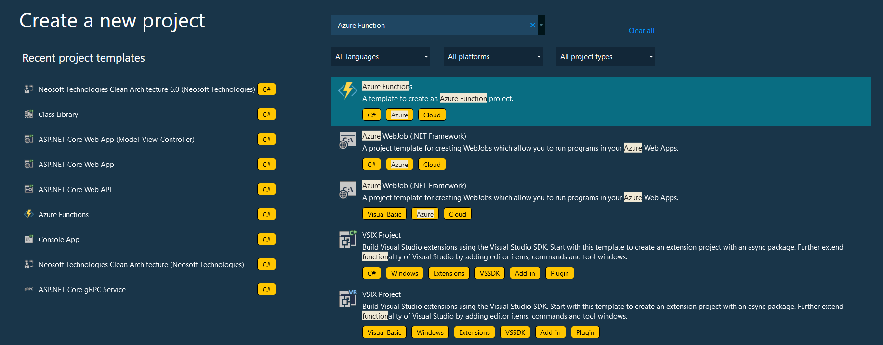Screen dimensions: 883x345
Task: Click the Azure Functions icon in recent templates
Action: tap(29, 214)
